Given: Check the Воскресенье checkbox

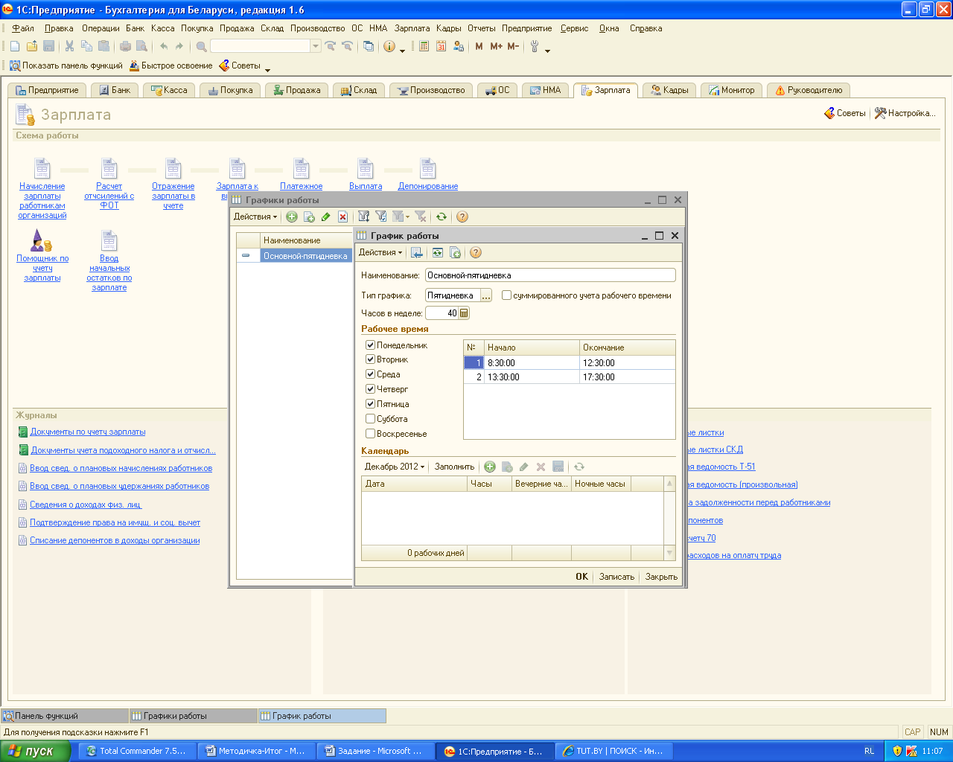Looking at the screenshot, I should point(370,434).
